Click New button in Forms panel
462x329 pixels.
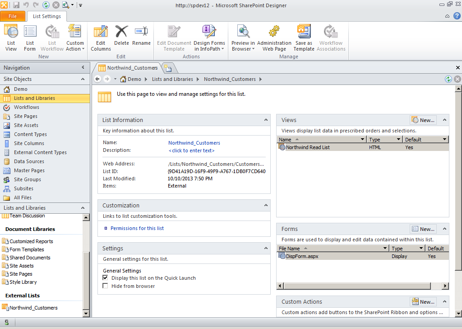(x=423, y=229)
